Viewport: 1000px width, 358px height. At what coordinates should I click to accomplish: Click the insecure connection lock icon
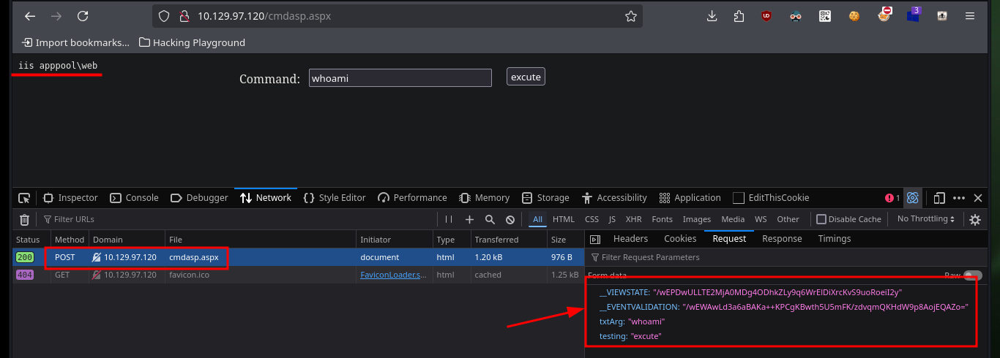coord(183,16)
